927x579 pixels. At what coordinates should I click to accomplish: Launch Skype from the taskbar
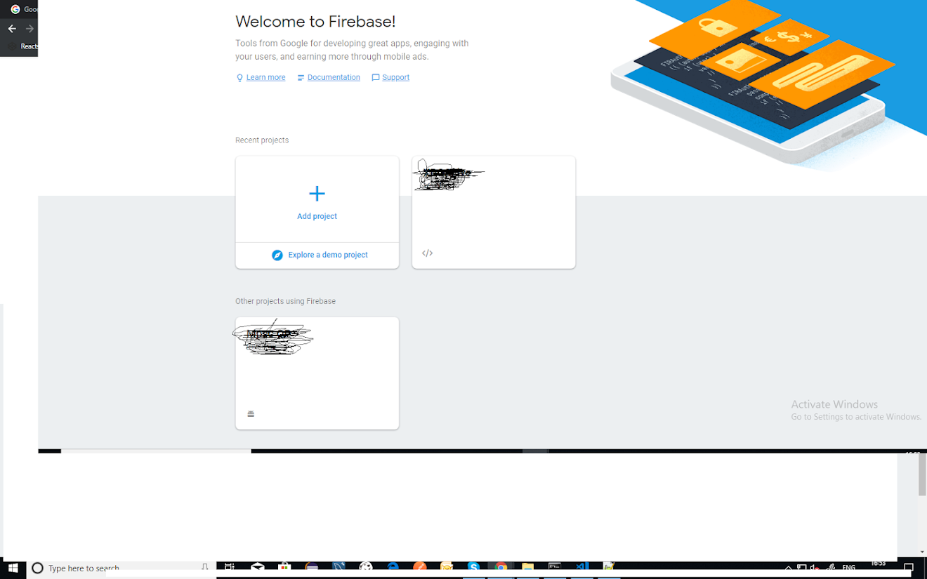pyautogui.click(x=474, y=567)
